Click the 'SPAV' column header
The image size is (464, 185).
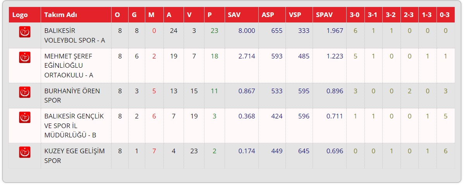coord(324,15)
